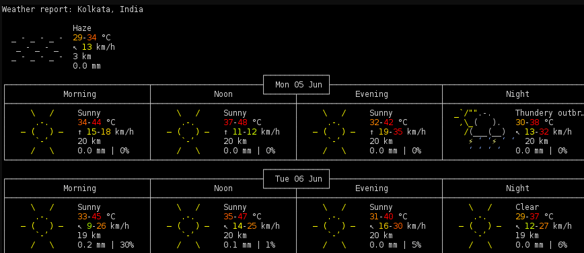Screen dimensions: 584x253
Task: Click the sun icon in Tuesday Evening cell
Action: (334, 226)
